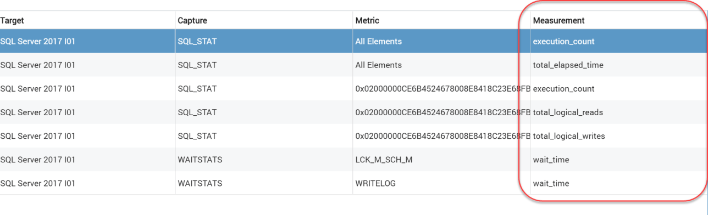
Task: Click the Metric column header
Action: pyautogui.click(x=367, y=21)
